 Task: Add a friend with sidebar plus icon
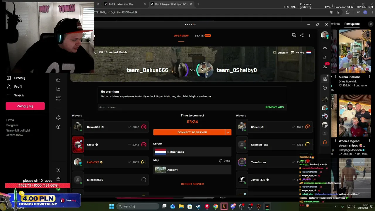[325, 88]
